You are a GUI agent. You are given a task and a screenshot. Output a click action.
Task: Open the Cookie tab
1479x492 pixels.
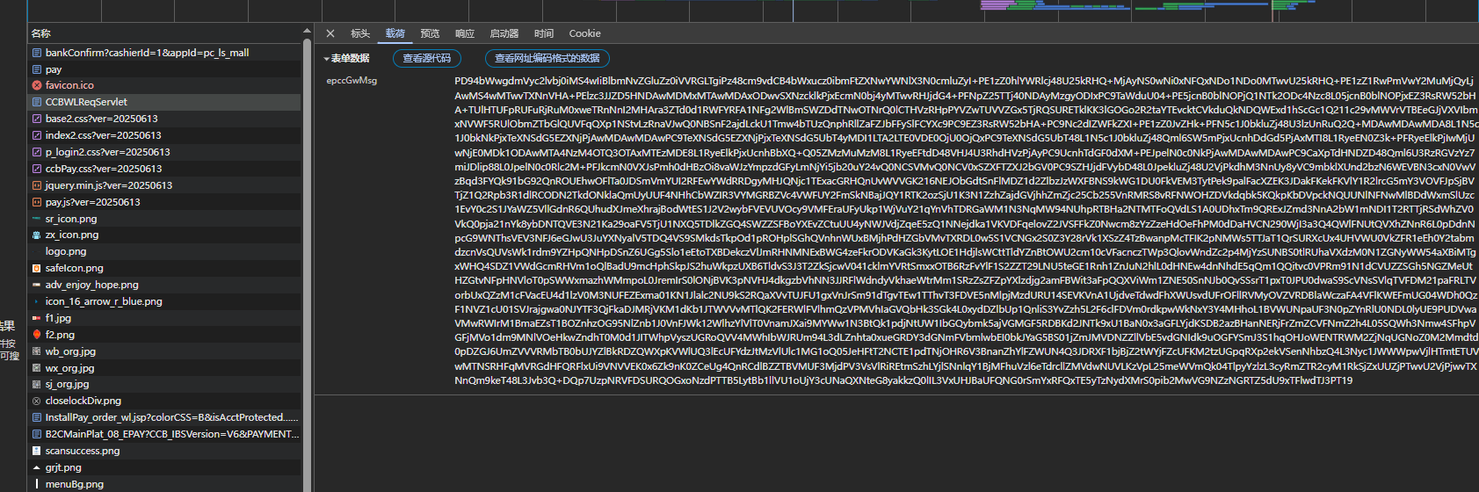click(584, 33)
